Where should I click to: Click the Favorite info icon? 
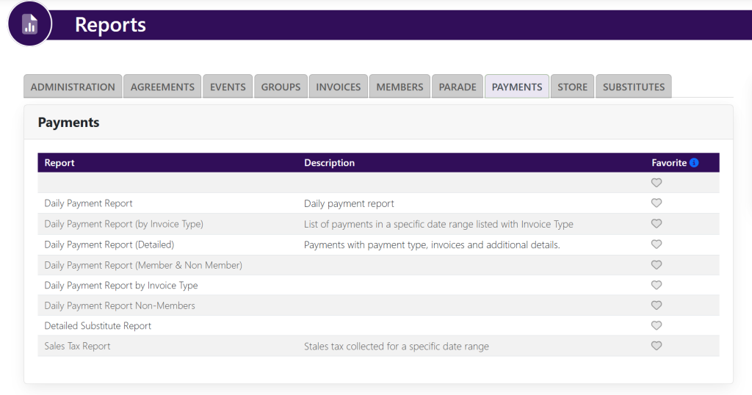point(694,163)
